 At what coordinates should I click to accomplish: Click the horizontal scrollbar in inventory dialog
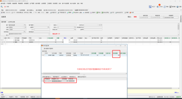click(84, 73)
